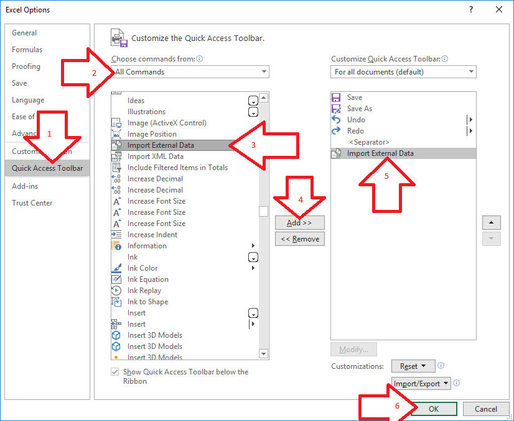Viewport: 514px width, 421px height.
Task: Click the << Remove button
Action: click(299, 239)
